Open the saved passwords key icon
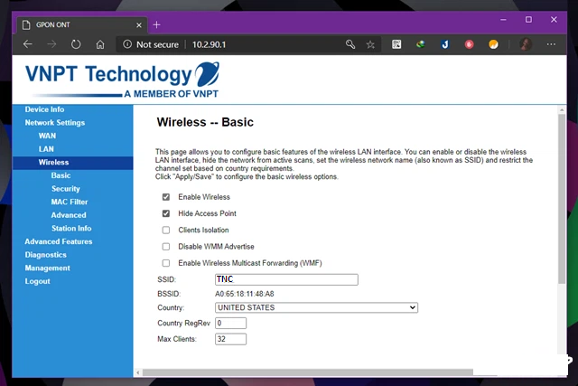Screen dimensions: 578x386 (350, 44)
